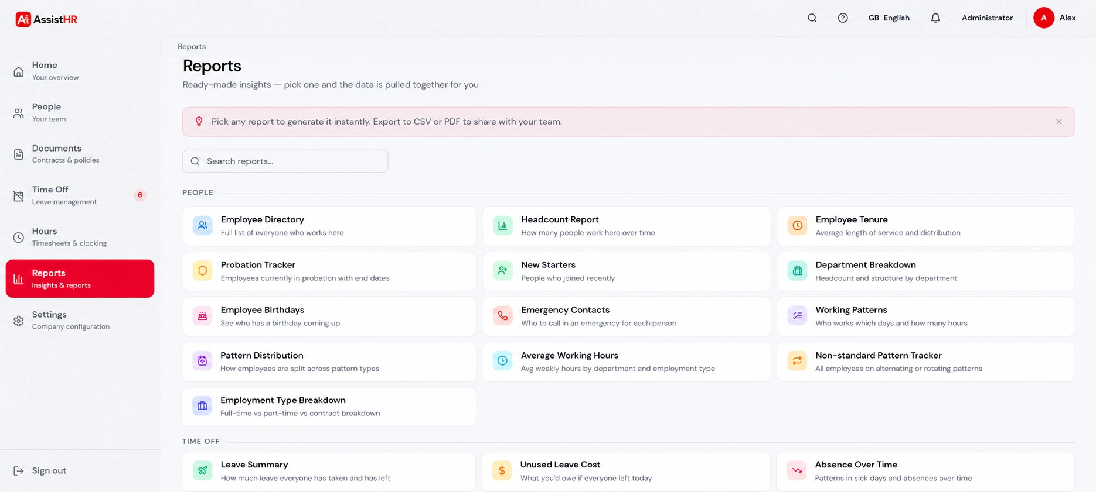Screen dimensions: 1096x492
Task: Click the Unused Leave Cost dollar icon
Action: [x=502, y=470]
